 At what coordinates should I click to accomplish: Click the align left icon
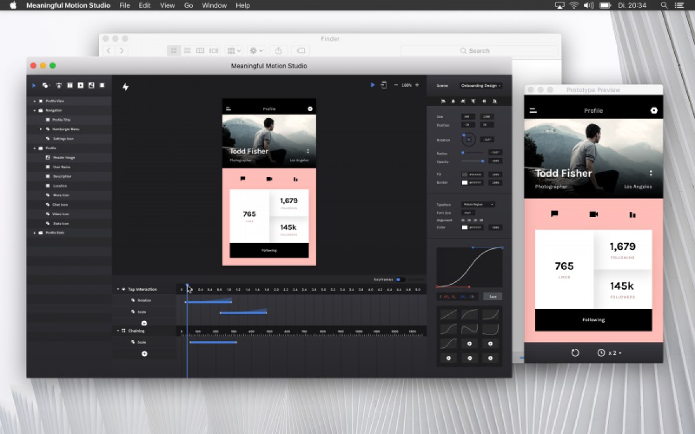pyautogui.click(x=444, y=101)
